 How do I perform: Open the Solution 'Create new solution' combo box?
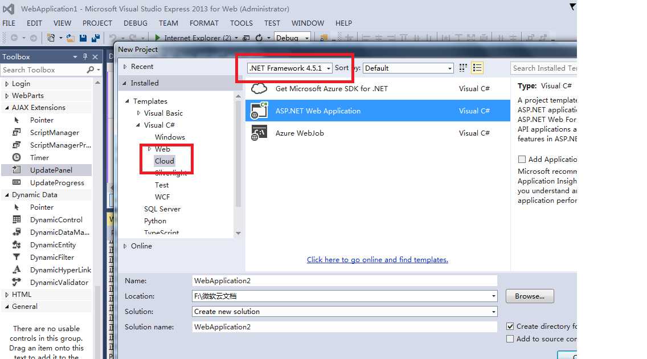click(345, 312)
